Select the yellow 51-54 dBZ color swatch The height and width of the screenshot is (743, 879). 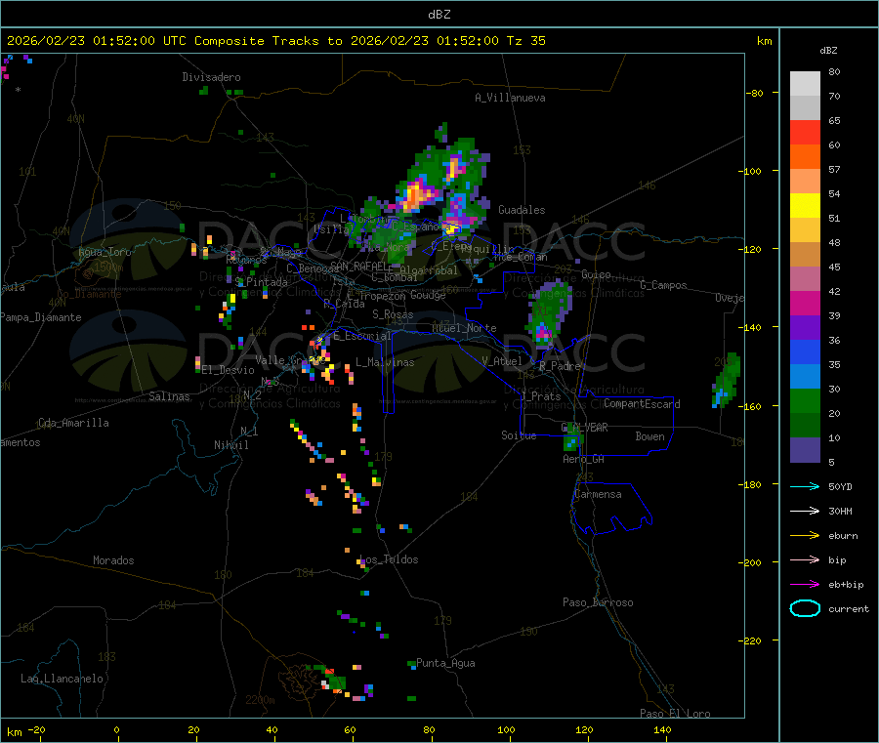[805, 206]
